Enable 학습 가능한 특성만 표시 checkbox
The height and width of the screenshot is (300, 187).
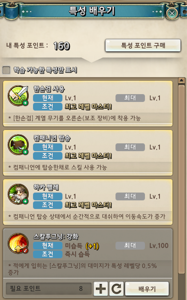coord(6,70)
